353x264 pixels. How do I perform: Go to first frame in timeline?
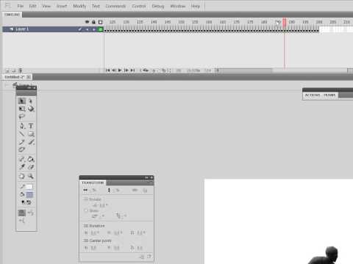click(107, 70)
